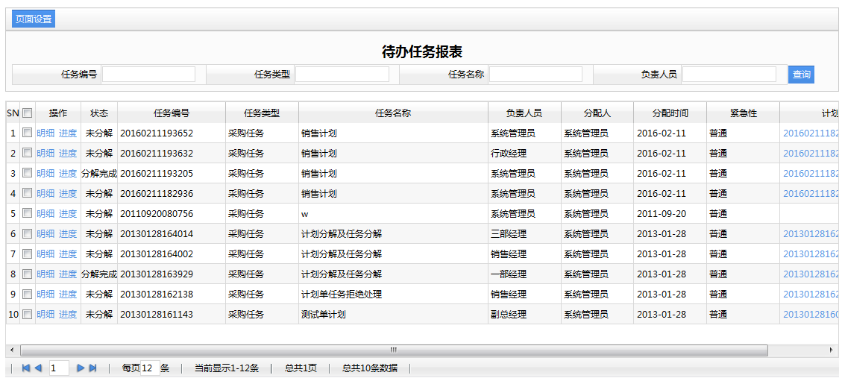Sort by 任务编号 column header

[172, 113]
